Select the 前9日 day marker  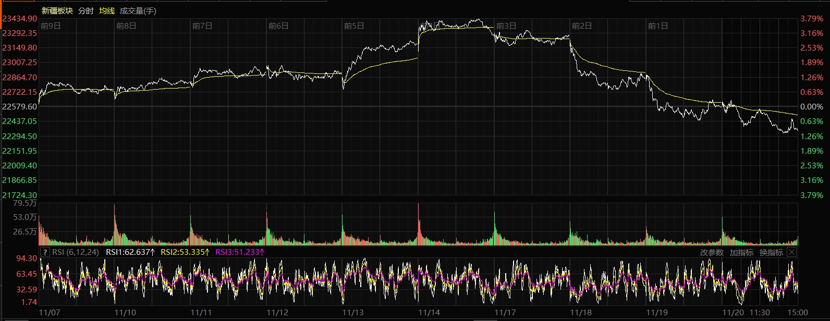51,26
